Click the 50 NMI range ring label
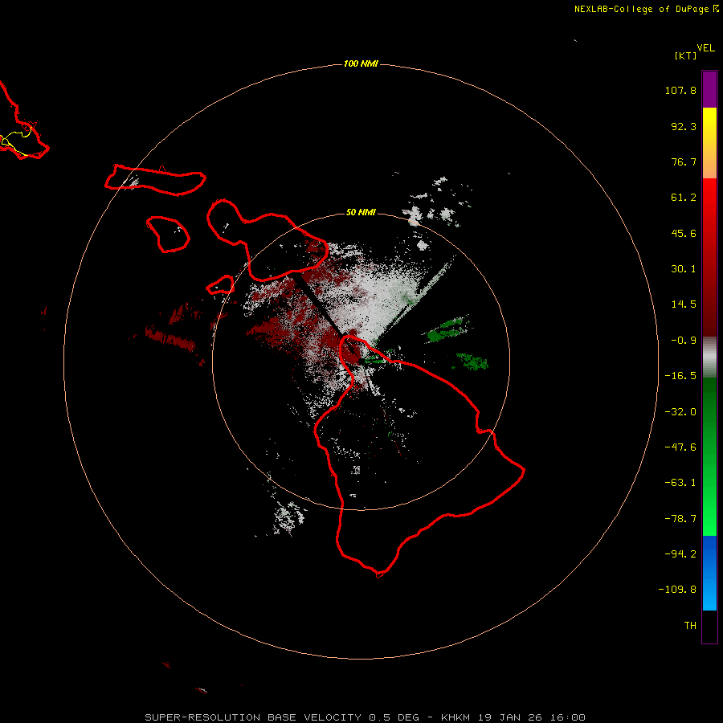This screenshot has height=723, width=723. pyautogui.click(x=361, y=213)
